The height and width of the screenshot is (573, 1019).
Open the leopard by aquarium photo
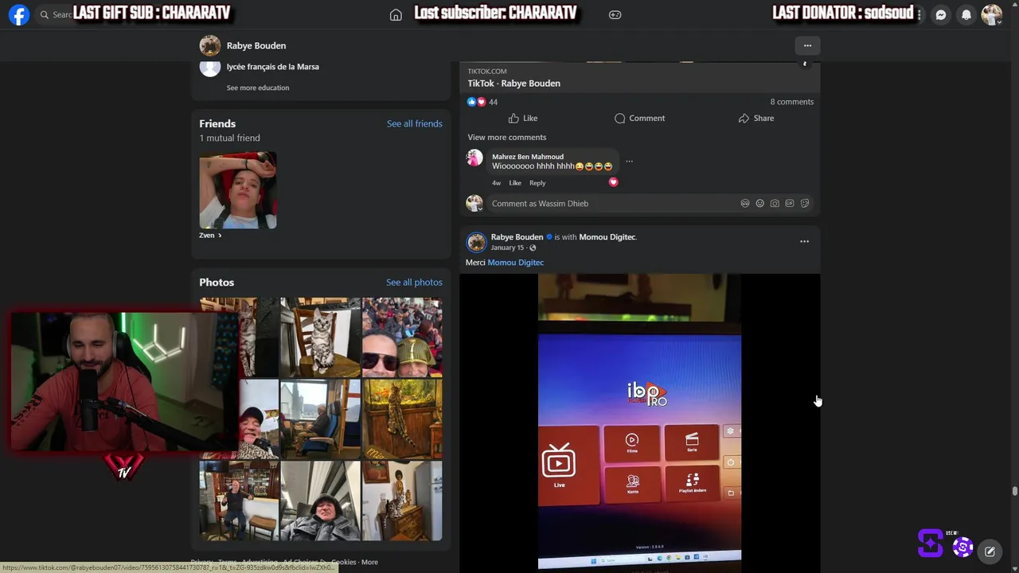(x=402, y=419)
